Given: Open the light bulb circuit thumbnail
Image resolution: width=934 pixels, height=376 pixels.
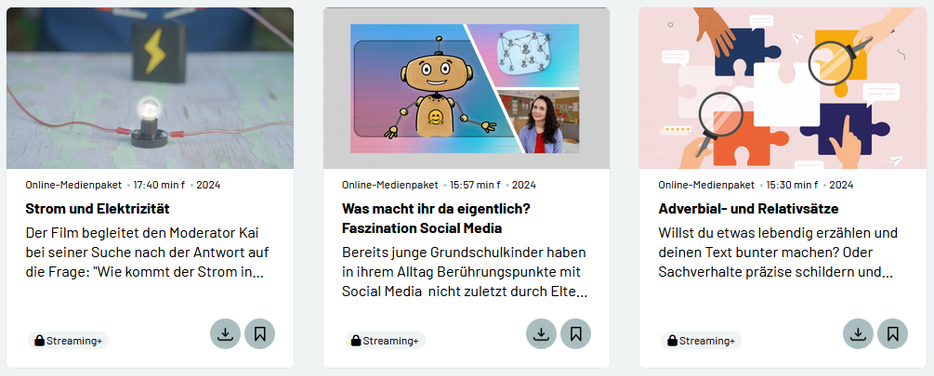Looking at the screenshot, I should click(x=151, y=88).
